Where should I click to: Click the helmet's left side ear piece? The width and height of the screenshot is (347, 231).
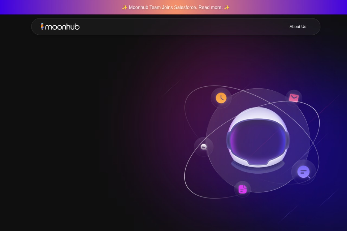coord(229,140)
